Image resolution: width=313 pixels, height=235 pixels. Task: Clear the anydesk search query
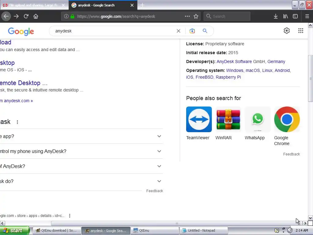click(179, 31)
